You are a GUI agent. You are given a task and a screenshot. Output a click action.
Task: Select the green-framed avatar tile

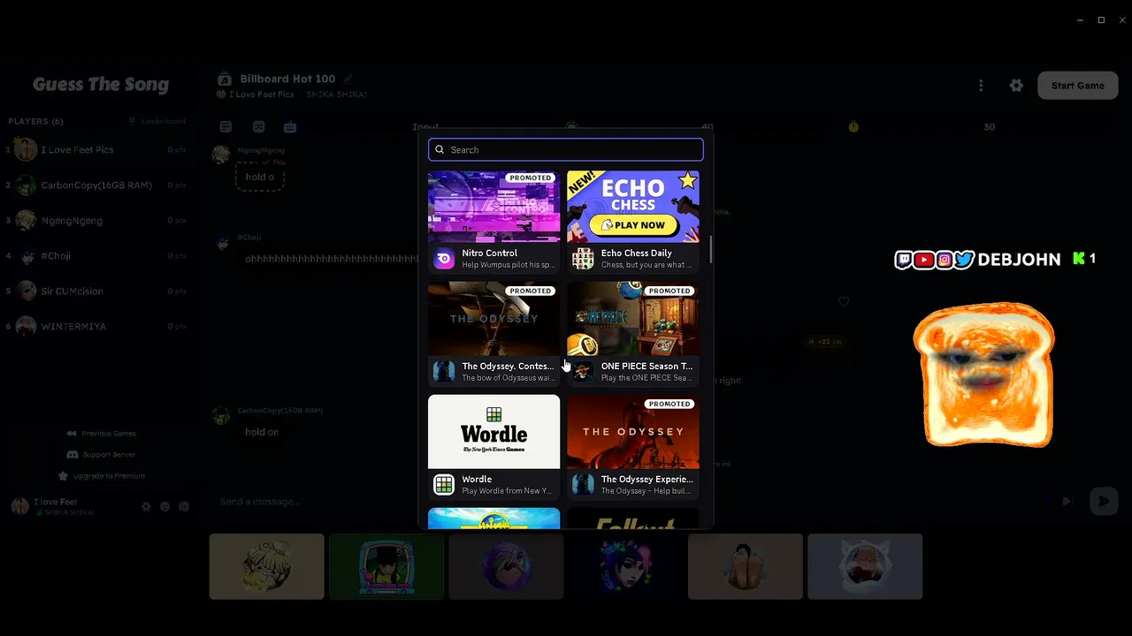386,566
